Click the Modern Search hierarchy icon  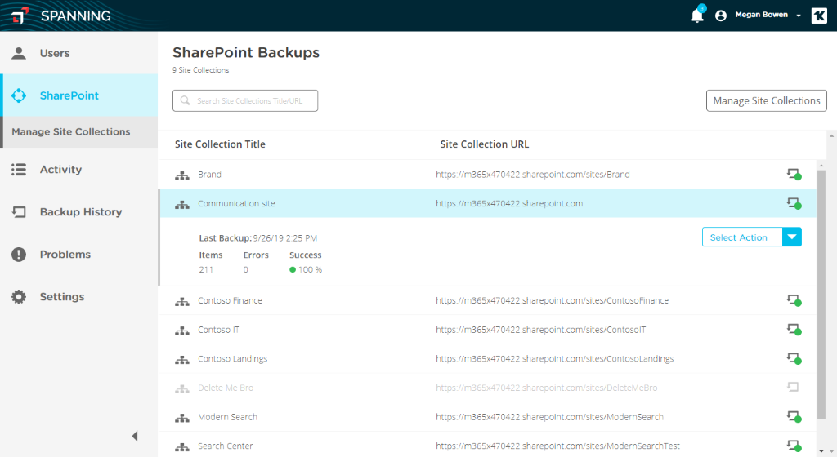click(x=182, y=418)
